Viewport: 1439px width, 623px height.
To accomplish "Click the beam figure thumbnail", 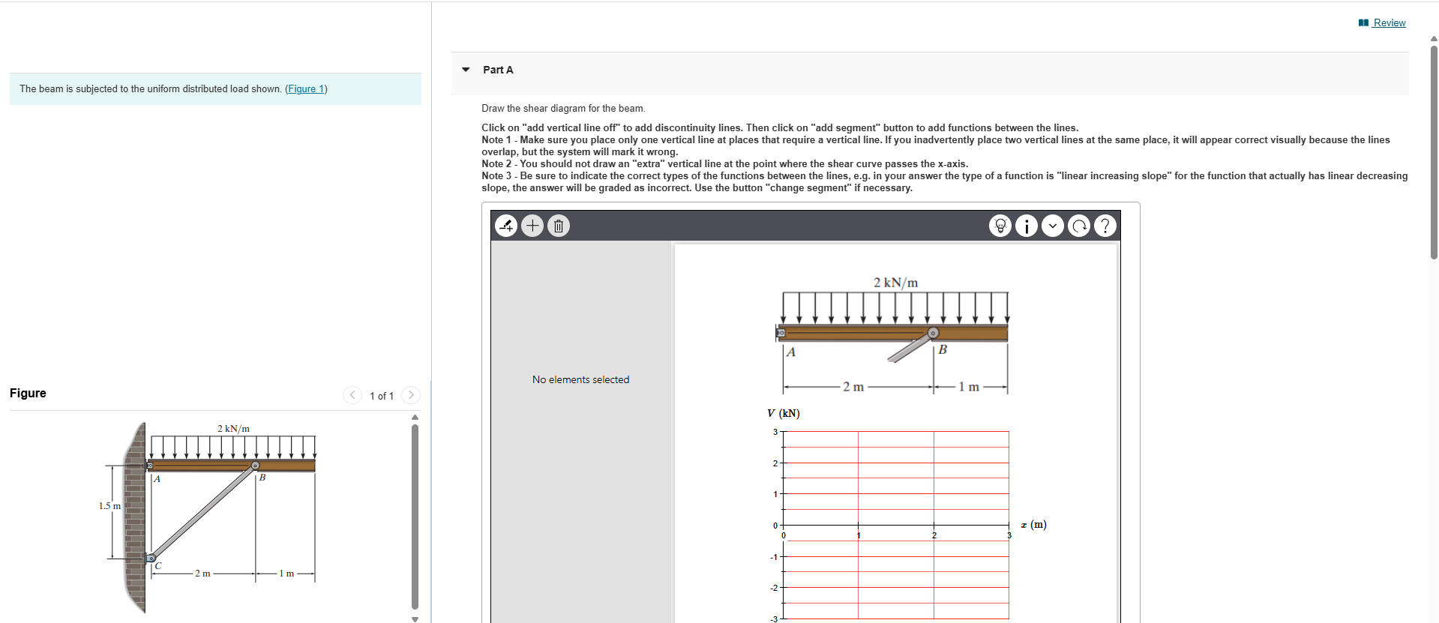I will tap(208, 517).
